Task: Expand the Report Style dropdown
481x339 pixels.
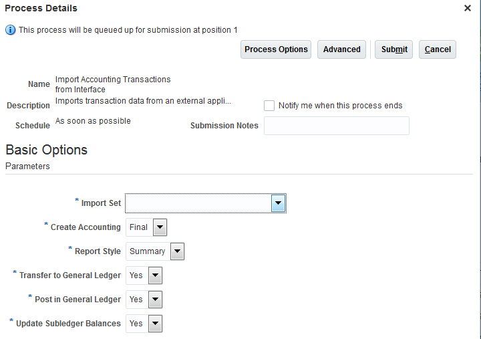Action: 177,251
